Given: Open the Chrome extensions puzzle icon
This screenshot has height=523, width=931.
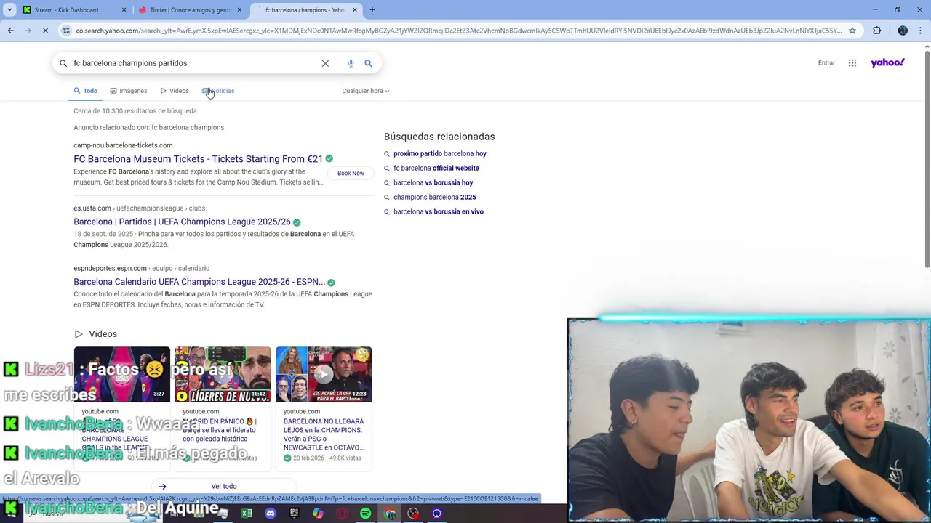Looking at the screenshot, I should click(876, 31).
